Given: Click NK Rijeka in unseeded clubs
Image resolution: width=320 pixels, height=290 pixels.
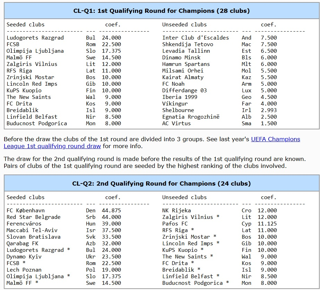Looking at the screenshot, I should pyautogui.click(x=176, y=211).
